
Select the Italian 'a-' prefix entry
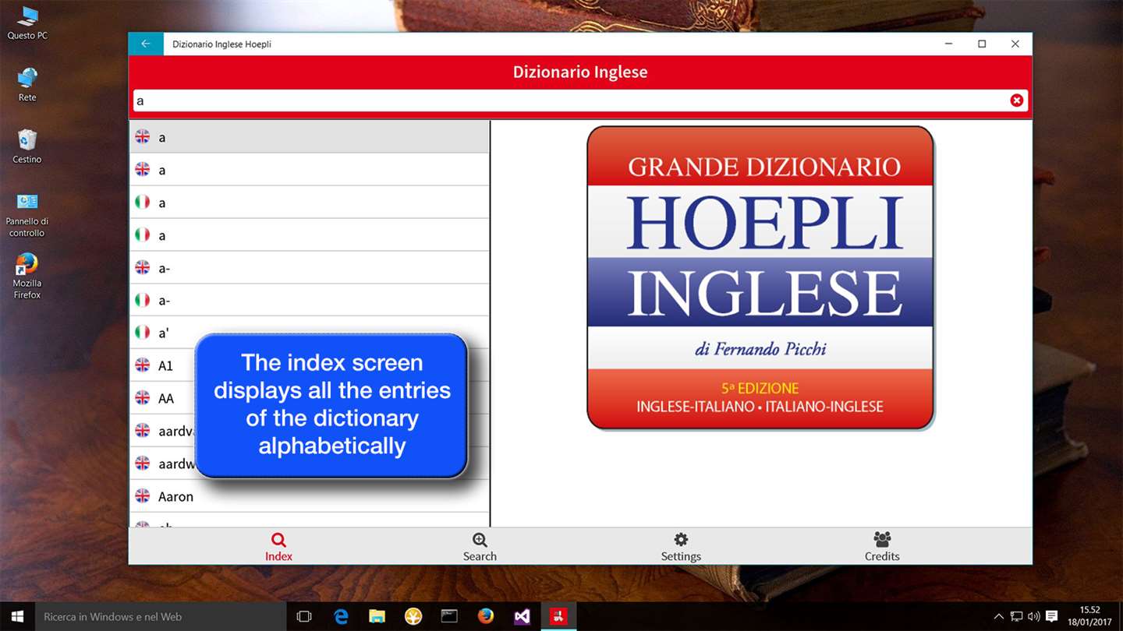coord(310,300)
